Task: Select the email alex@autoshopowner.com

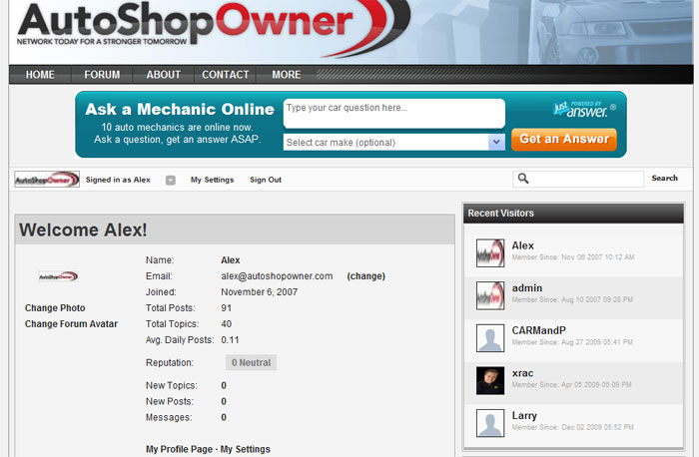Action: (277, 276)
